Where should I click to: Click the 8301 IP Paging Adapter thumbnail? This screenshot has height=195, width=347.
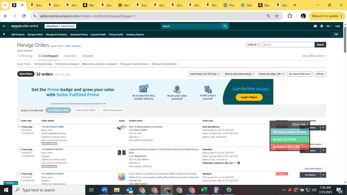tap(122, 128)
